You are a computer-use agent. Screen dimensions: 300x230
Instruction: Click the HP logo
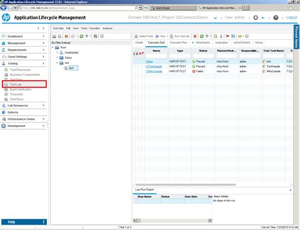click(x=6, y=17)
